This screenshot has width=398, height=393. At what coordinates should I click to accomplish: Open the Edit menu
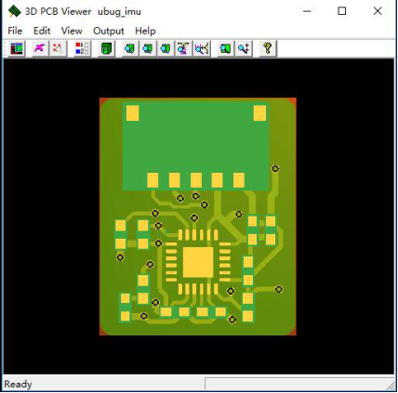(42, 31)
